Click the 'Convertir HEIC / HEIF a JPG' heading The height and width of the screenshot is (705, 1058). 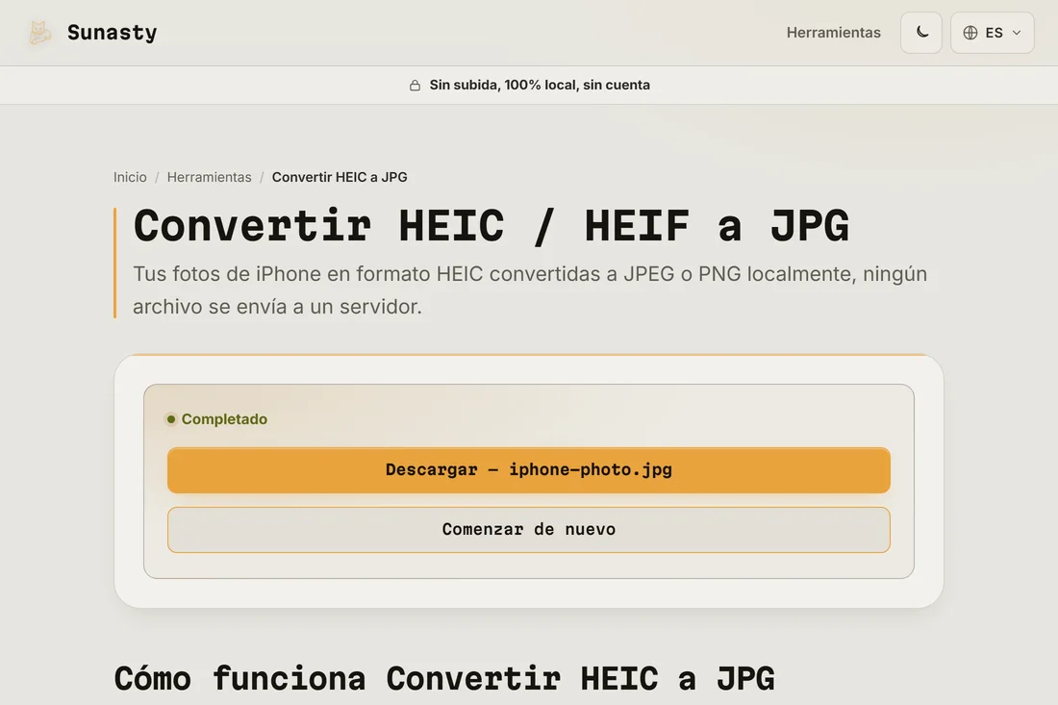click(491, 225)
